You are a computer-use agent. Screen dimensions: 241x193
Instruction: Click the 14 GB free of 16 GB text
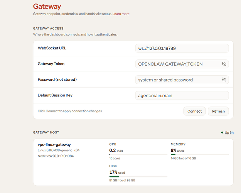coord(184,158)
